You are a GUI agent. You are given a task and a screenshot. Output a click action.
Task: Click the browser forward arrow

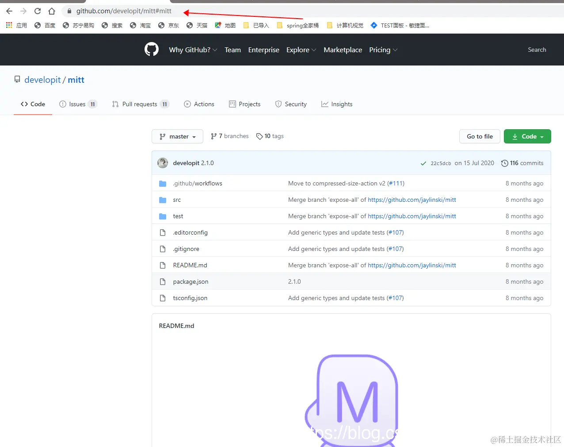click(x=23, y=11)
